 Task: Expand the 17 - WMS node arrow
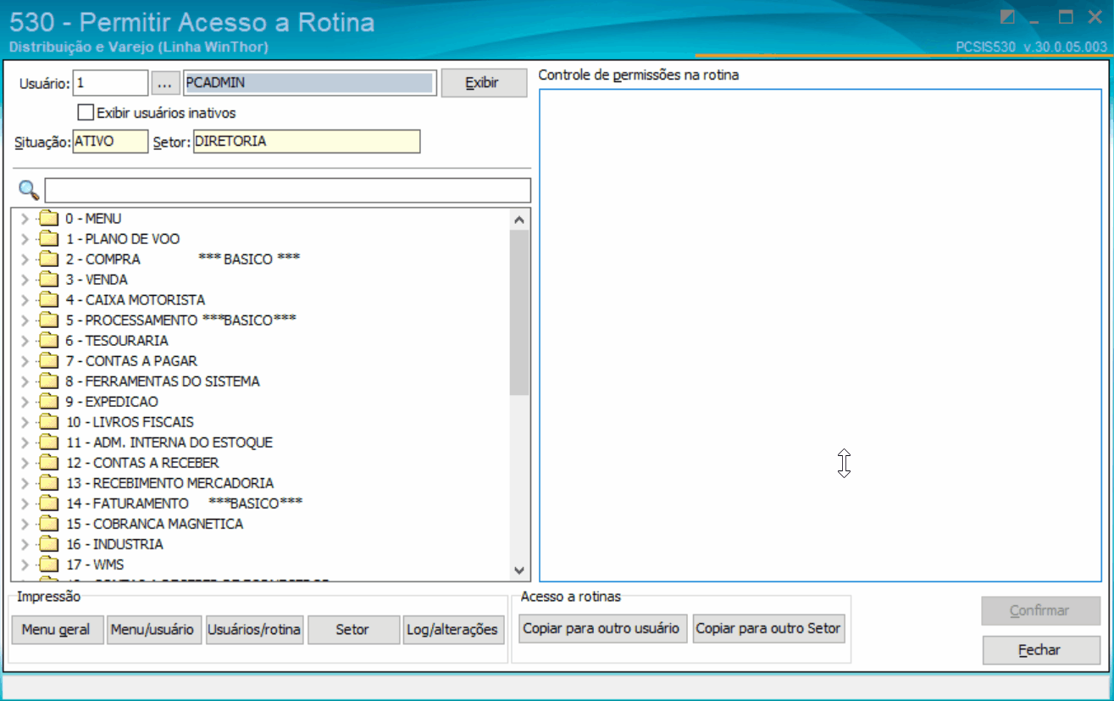(25, 565)
